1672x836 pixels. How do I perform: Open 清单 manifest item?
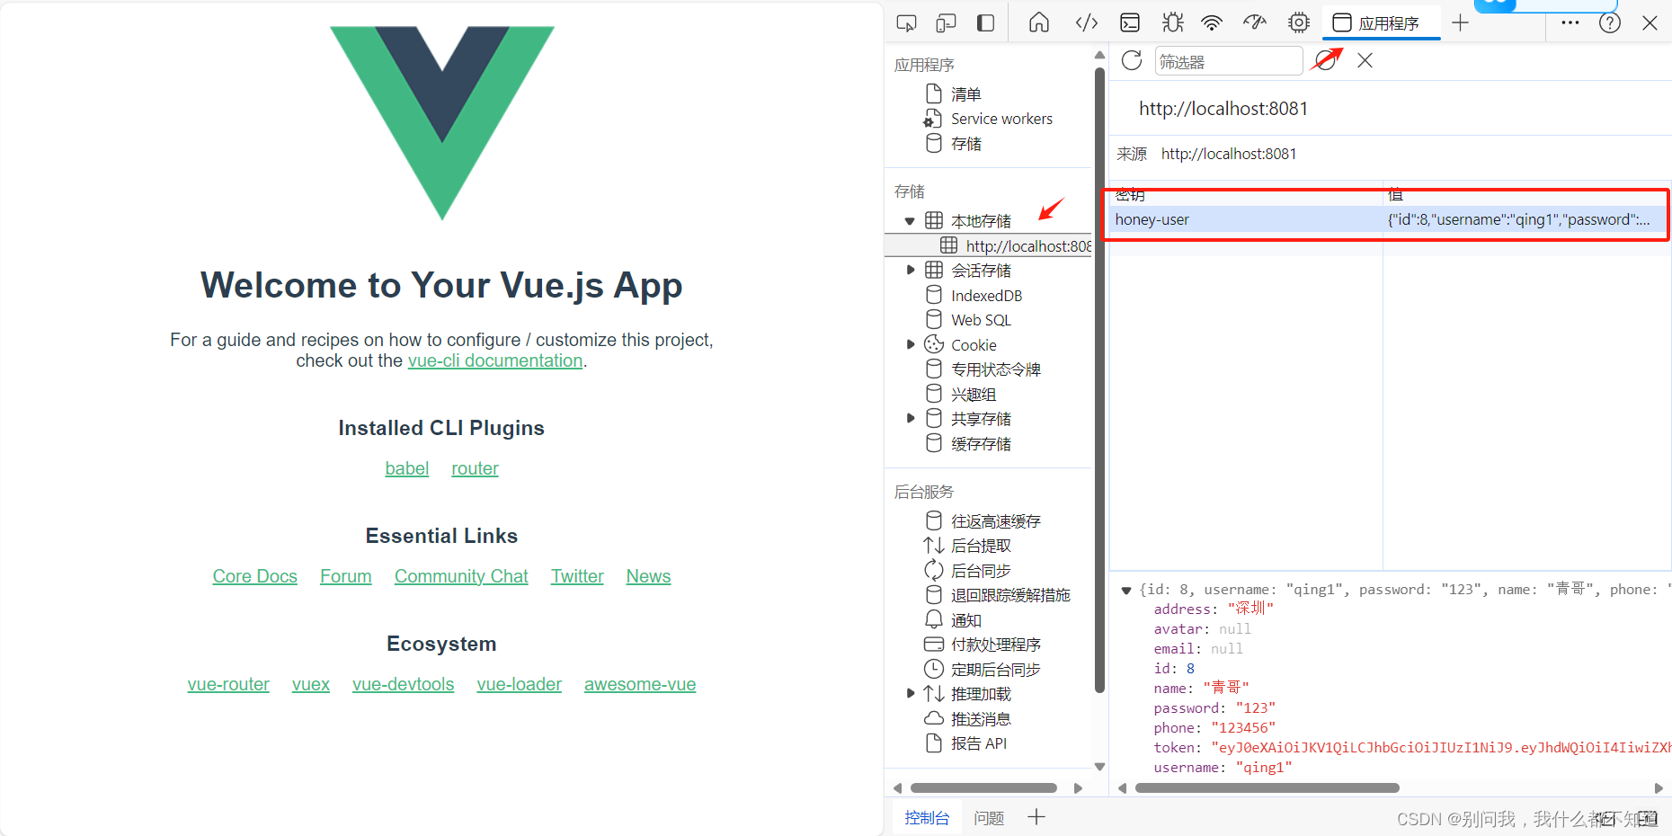(965, 93)
